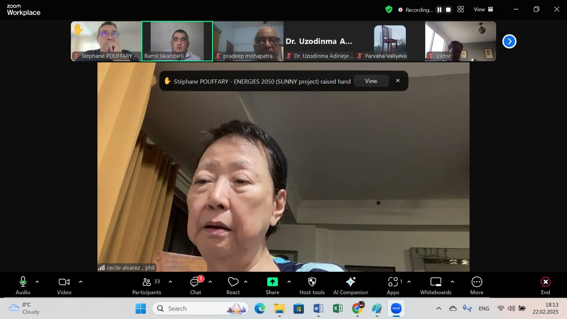This screenshot has width=567, height=319.
Task: Select Viktor video thumbnail
Action: 461,41
